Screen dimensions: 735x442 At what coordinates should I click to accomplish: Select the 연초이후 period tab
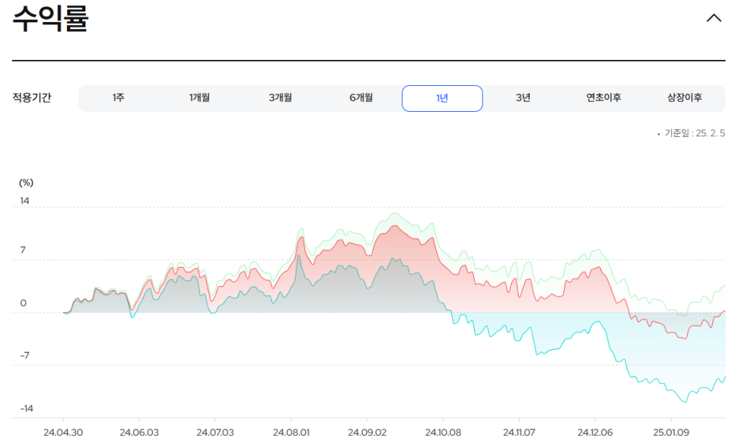pos(604,98)
